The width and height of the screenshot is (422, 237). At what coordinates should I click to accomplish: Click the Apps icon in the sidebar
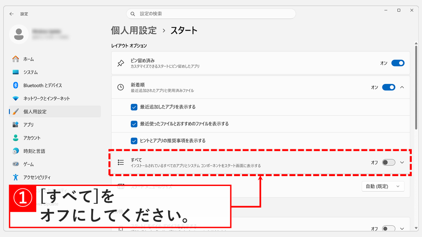point(16,124)
